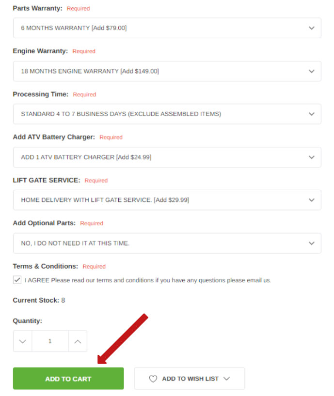Decrease quantity with the down arrow
This screenshot has height=396, width=334.
click(22, 341)
